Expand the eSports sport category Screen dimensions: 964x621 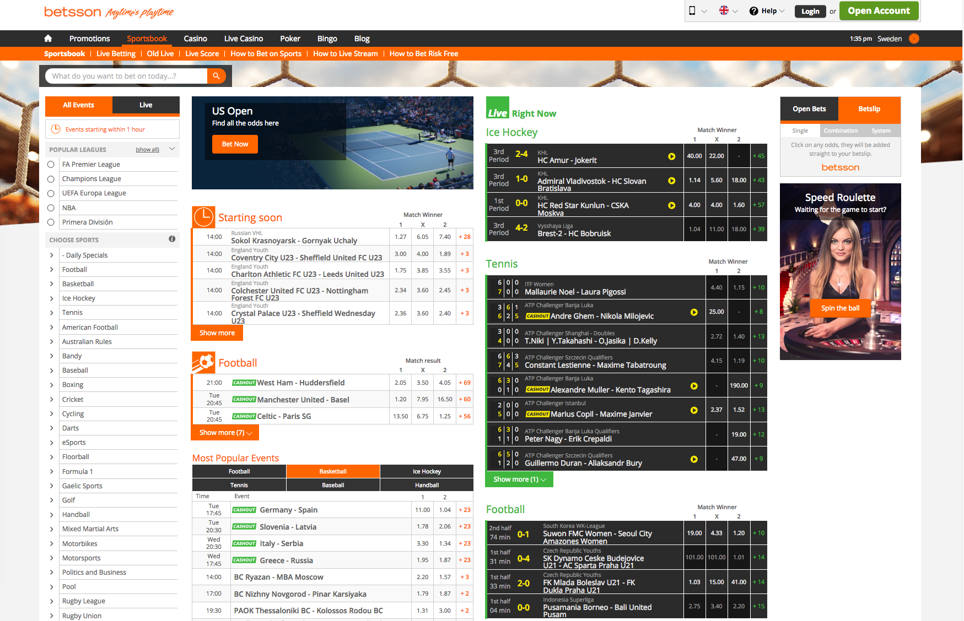(52, 442)
